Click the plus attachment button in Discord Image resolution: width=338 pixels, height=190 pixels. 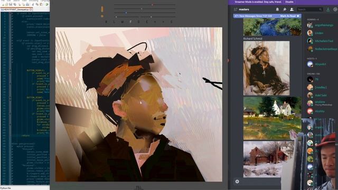tap(237, 182)
